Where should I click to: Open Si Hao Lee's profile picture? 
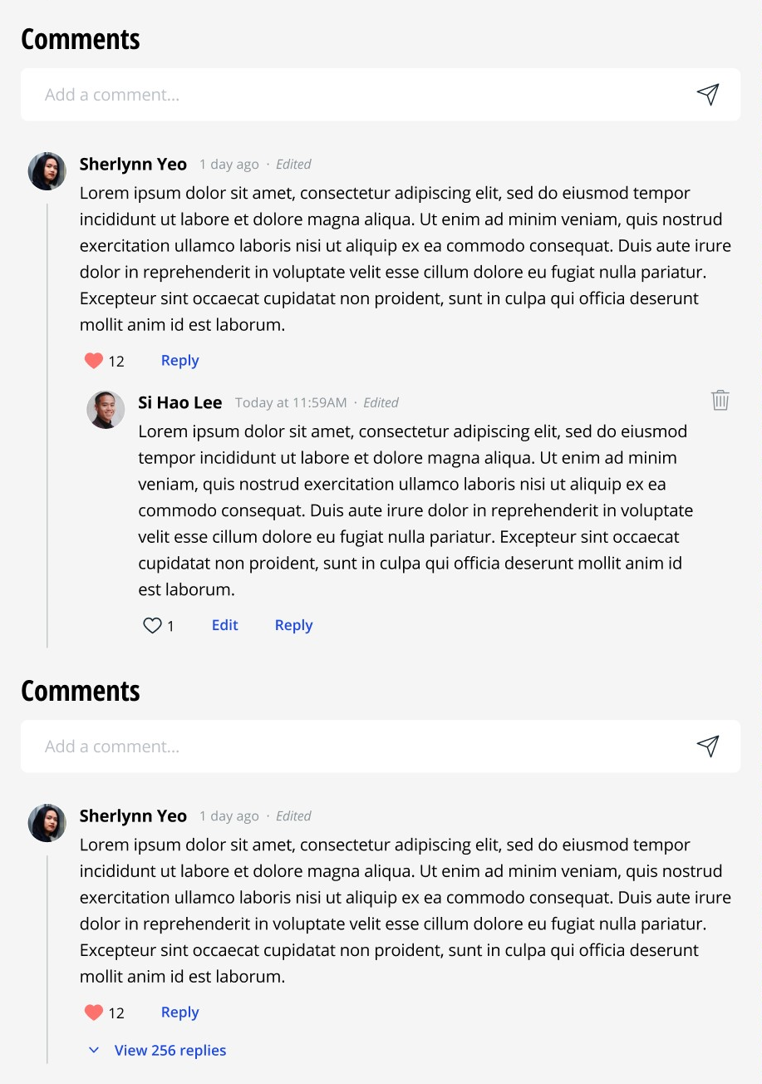(106, 410)
